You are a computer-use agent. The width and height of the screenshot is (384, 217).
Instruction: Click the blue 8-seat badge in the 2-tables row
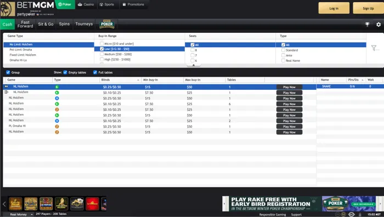click(x=57, y=121)
